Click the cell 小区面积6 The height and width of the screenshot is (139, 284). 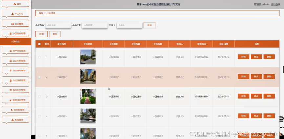coord(114,97)
